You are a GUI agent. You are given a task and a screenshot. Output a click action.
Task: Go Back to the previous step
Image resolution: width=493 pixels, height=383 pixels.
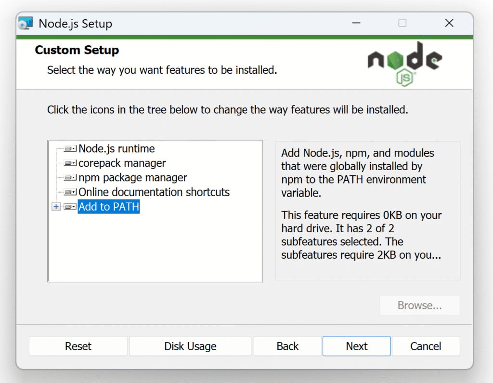coord(288,346)
